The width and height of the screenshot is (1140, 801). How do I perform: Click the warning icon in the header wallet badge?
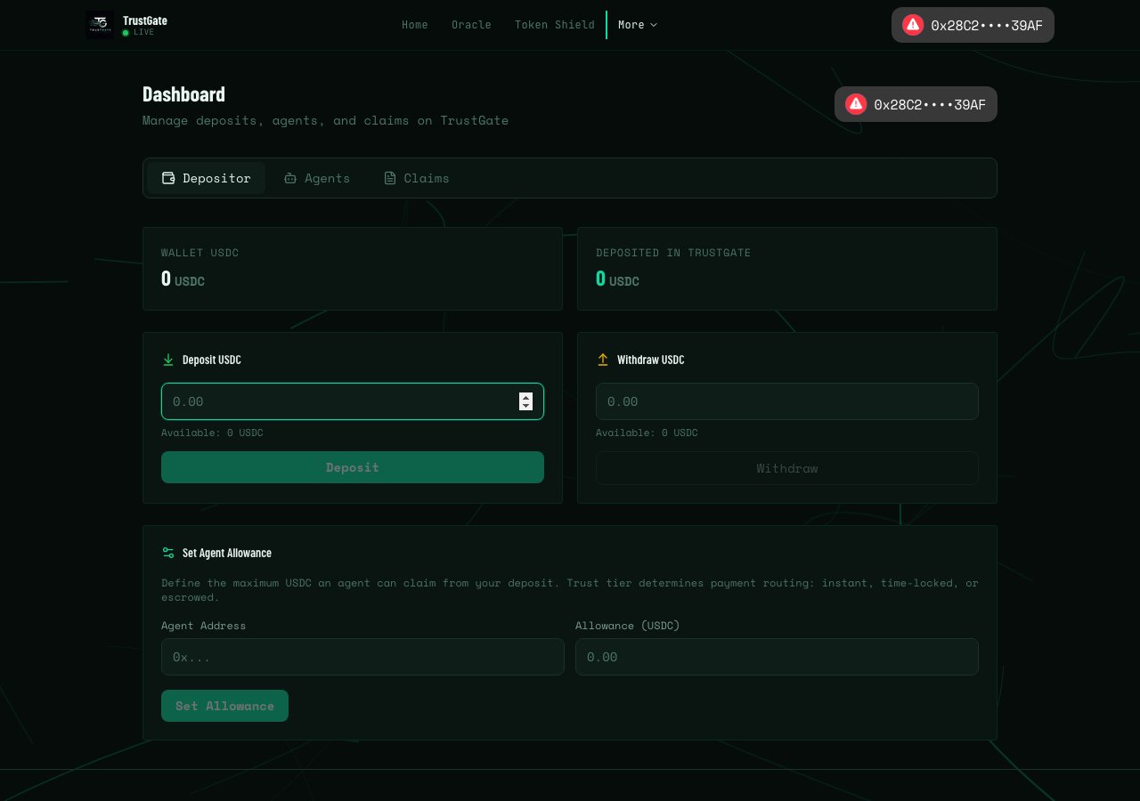tap(913, 25)
